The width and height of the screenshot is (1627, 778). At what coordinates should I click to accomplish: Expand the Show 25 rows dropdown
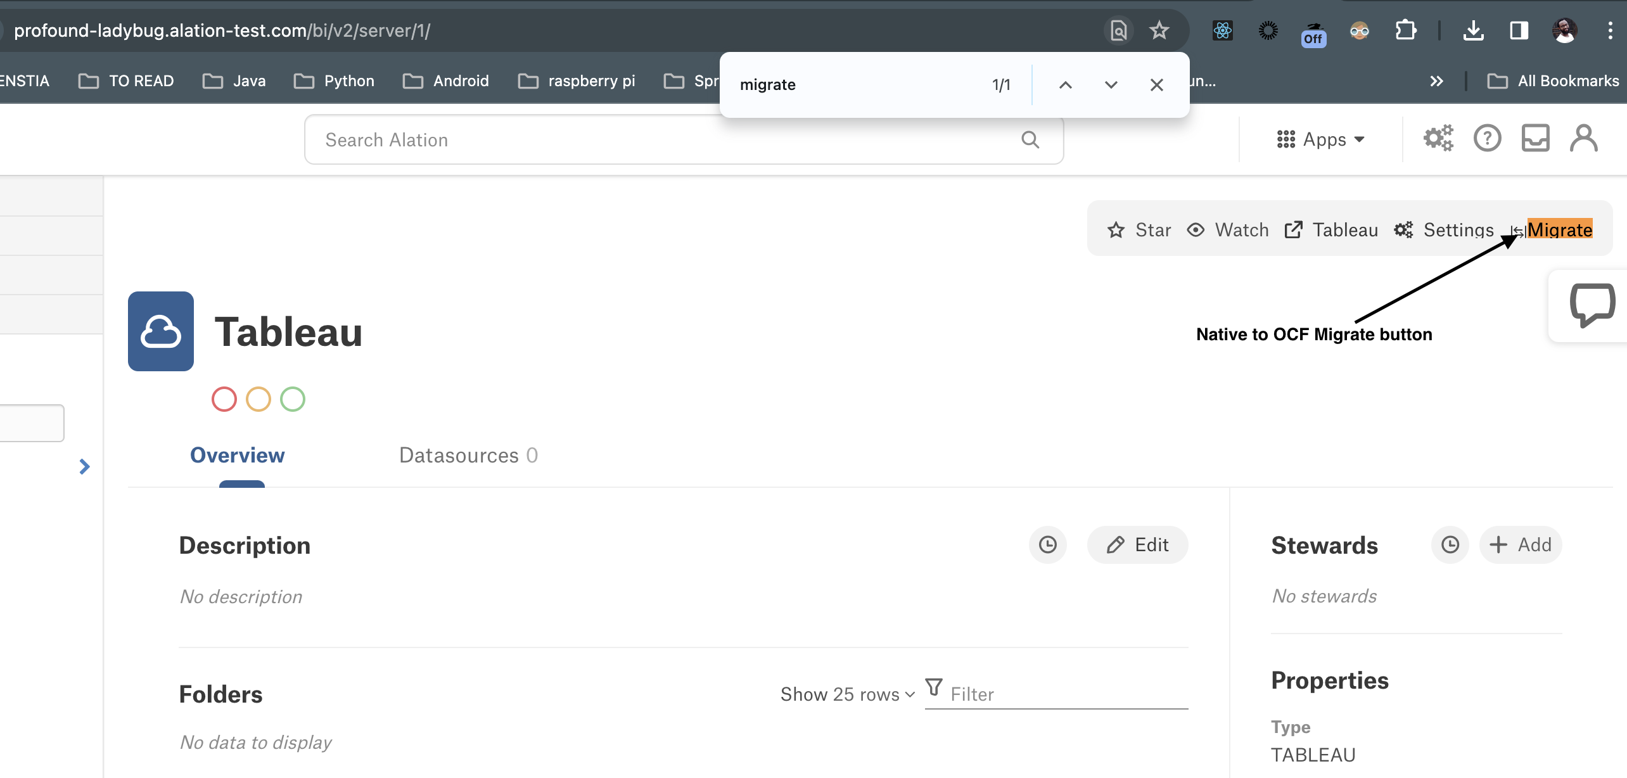[x=848, y=694]
